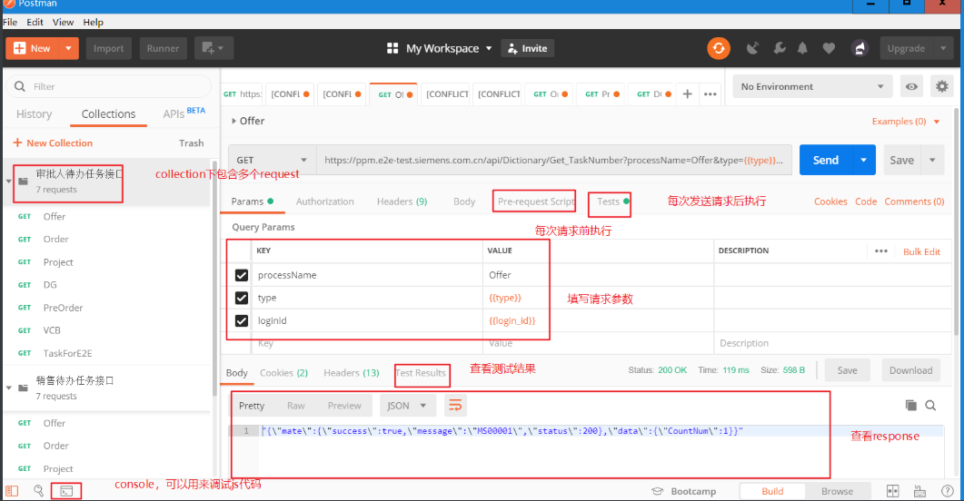This screenshot has height=501, width=964.
Task: Collapse the 审批人待办任务接口 collection
Action: click(8, 182)
